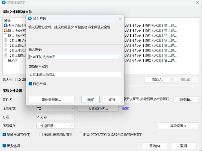Select the text file icon 【老王论坛
This screenshot has width=202, height=151.
tap(6, 45)
